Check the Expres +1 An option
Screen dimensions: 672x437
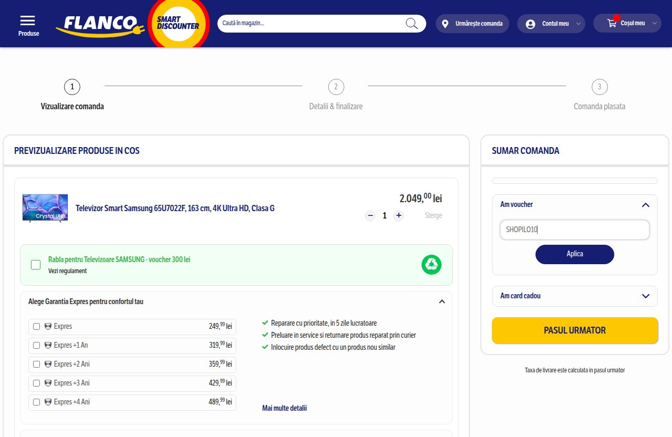pyautogui.click(x=36, y=345)
